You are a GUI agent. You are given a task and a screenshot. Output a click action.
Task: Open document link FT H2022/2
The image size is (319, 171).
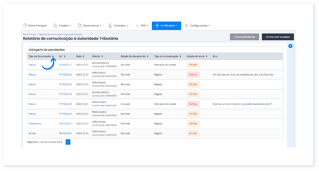click(65, 74)
